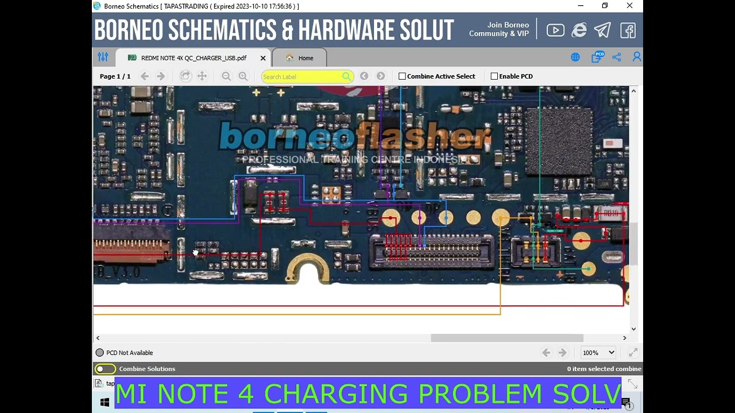The image size is (735, 413).
Task: Click the horizontal scrollbar thumb
Action: tap(507, 338)
